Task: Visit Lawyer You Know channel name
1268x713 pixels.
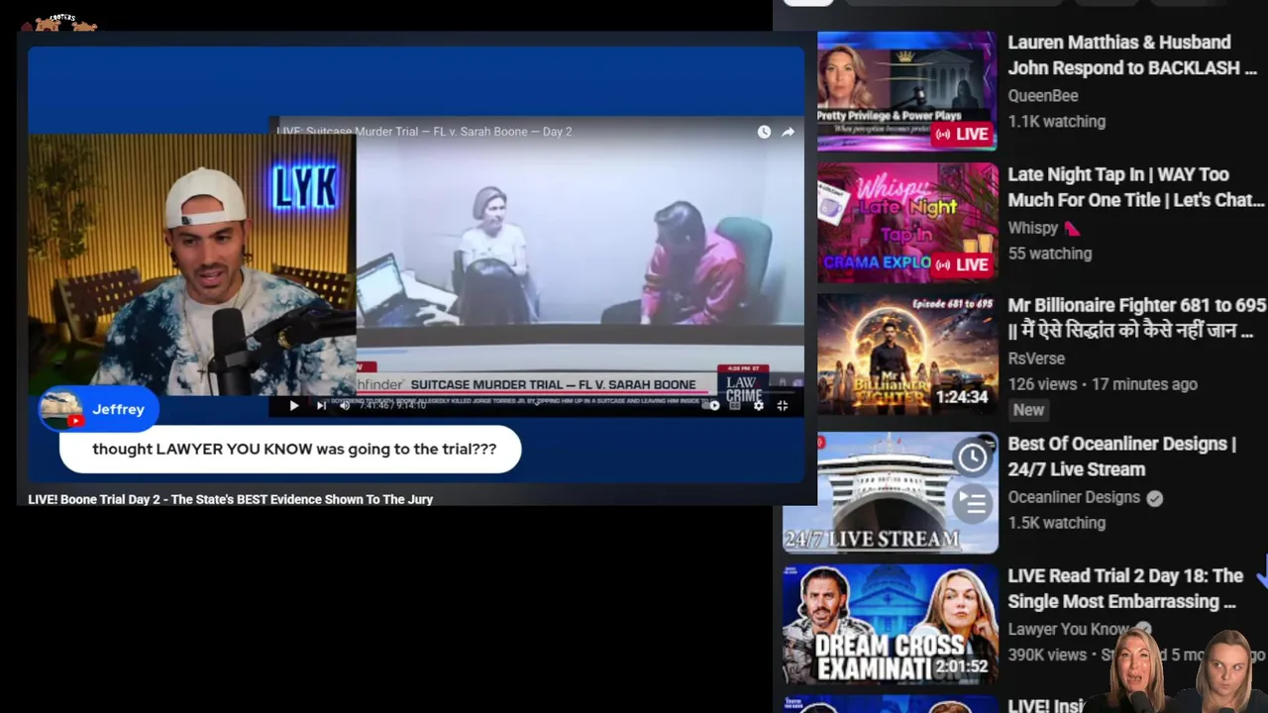Action: pyautogui.click(x=1069, y=629)
